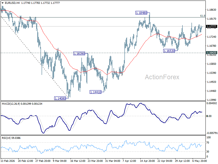
Task: Click the RSI 30 level label
Action: (208, 151)
